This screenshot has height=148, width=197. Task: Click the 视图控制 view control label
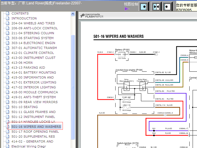131,4
